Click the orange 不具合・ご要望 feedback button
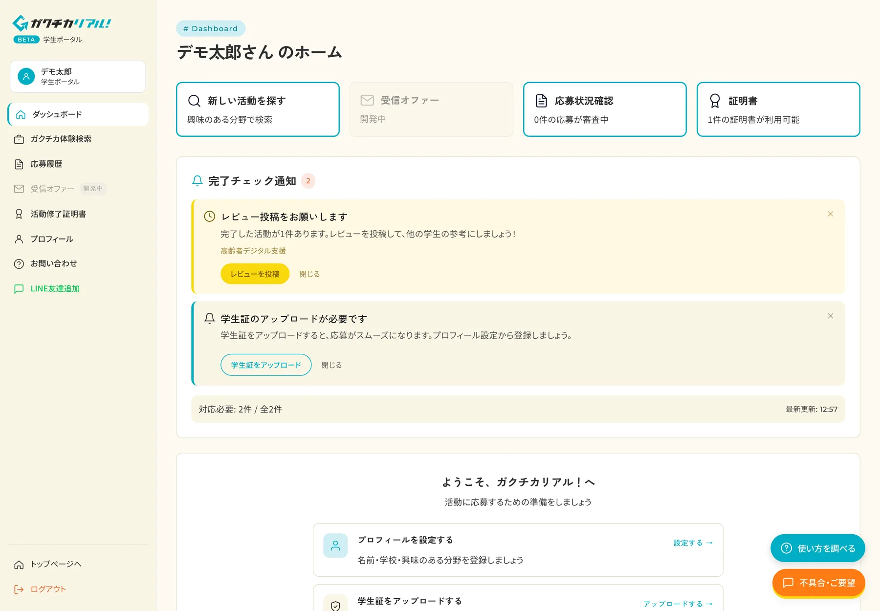This screenshot has width=880, height=611. [819, 583]
